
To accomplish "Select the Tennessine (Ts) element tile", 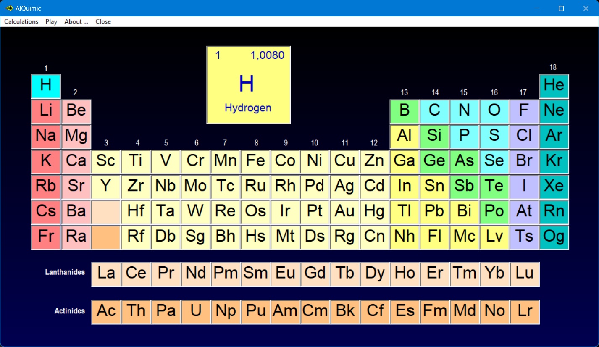I will 524,237.
